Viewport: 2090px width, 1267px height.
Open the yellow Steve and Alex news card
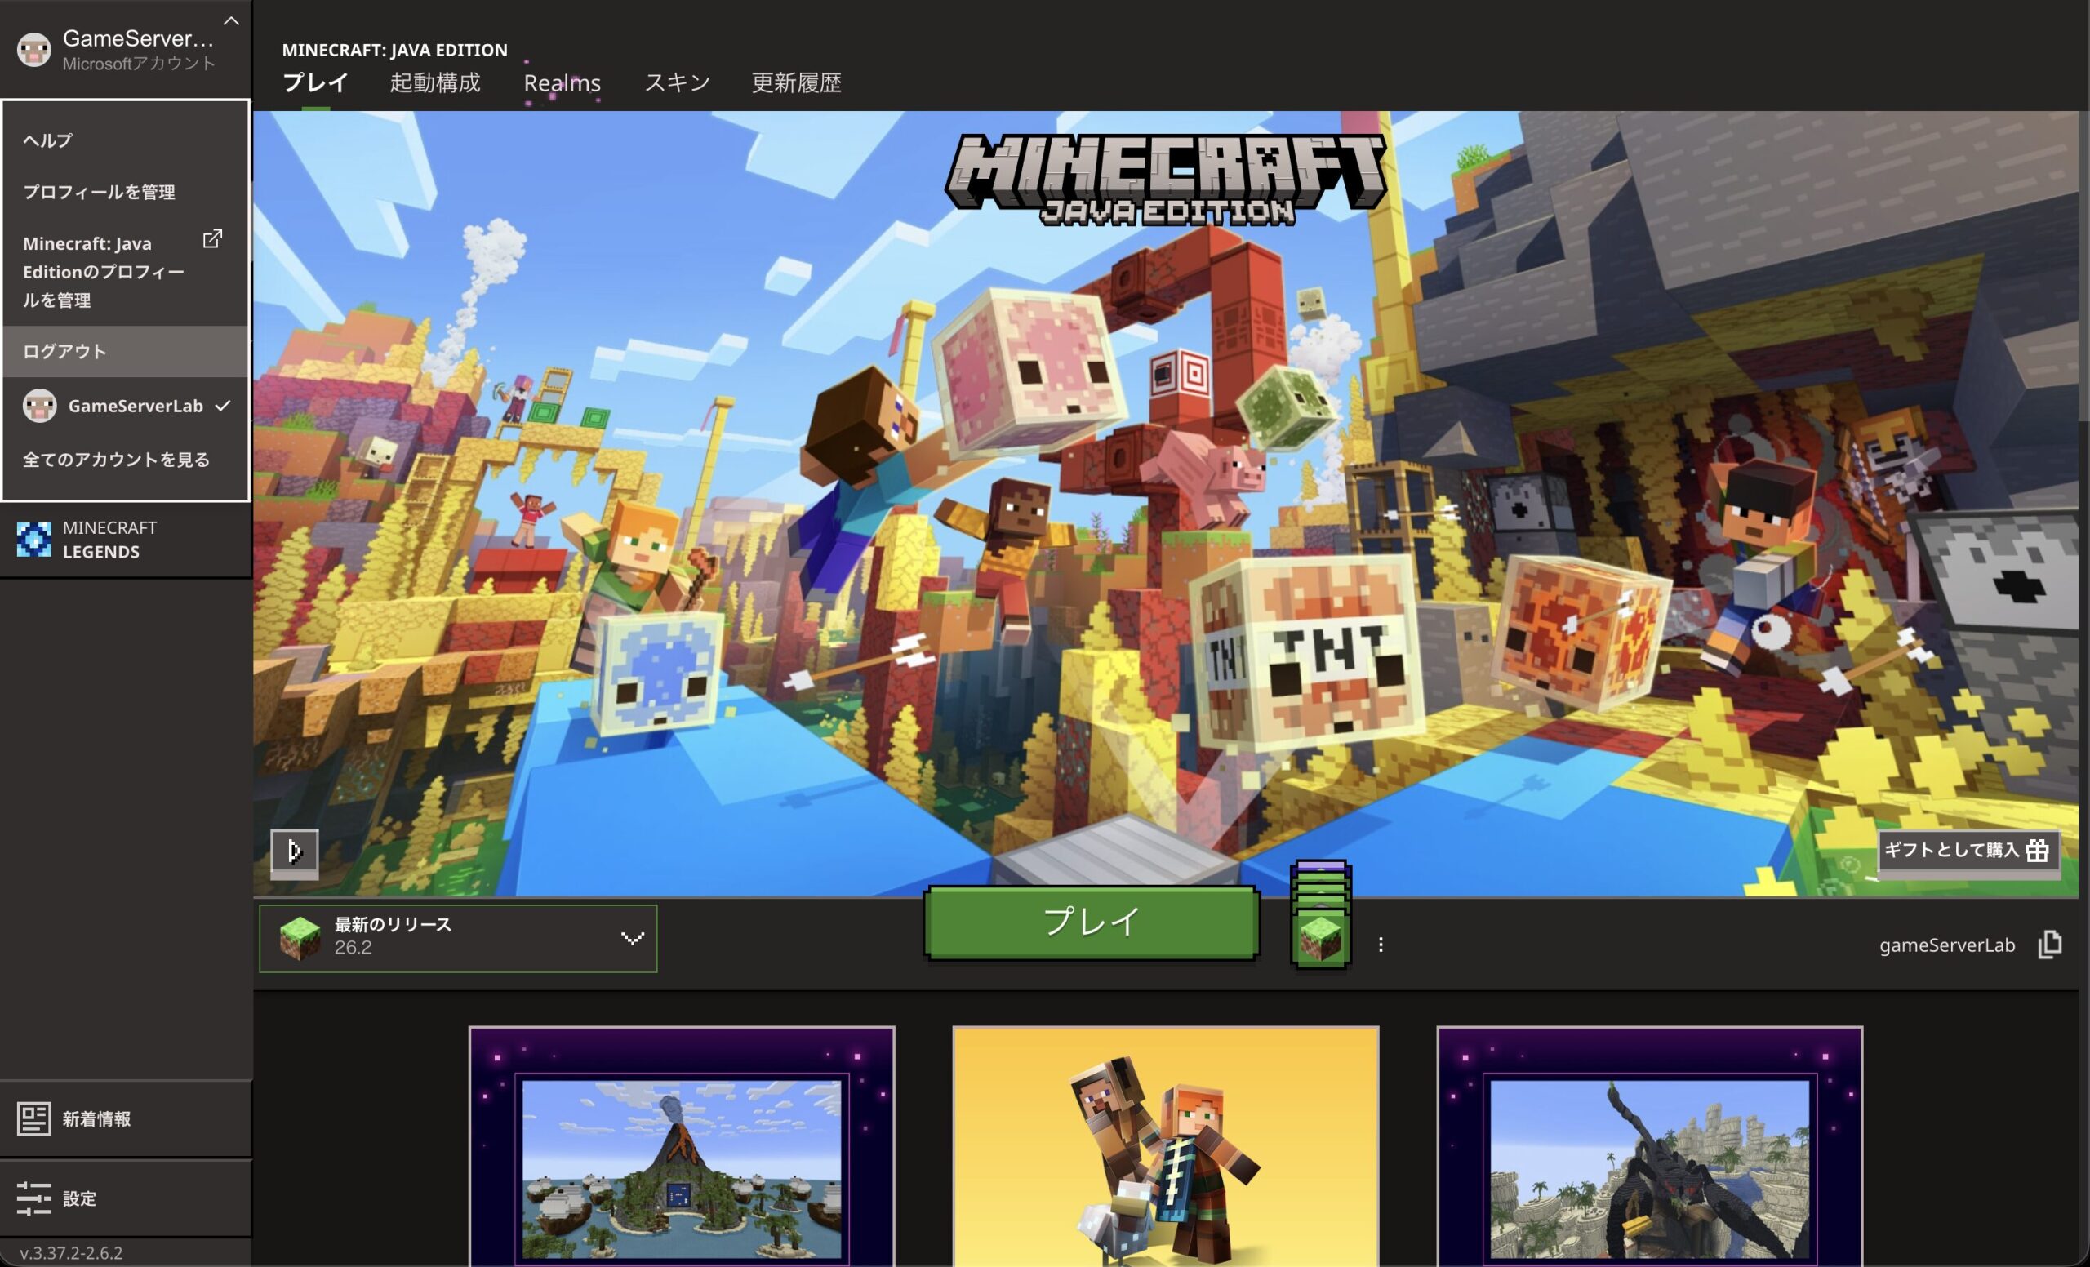(x=1166, y=1146)
